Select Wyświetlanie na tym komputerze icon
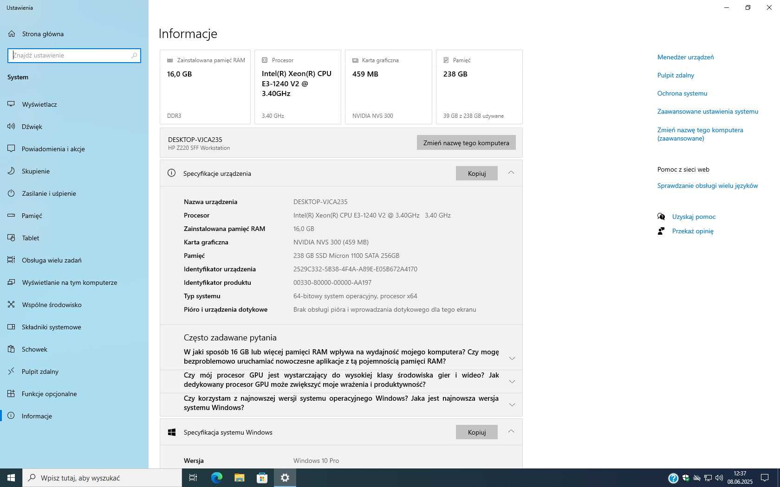The width and height of the screenshot is (780, 487). 11,282
